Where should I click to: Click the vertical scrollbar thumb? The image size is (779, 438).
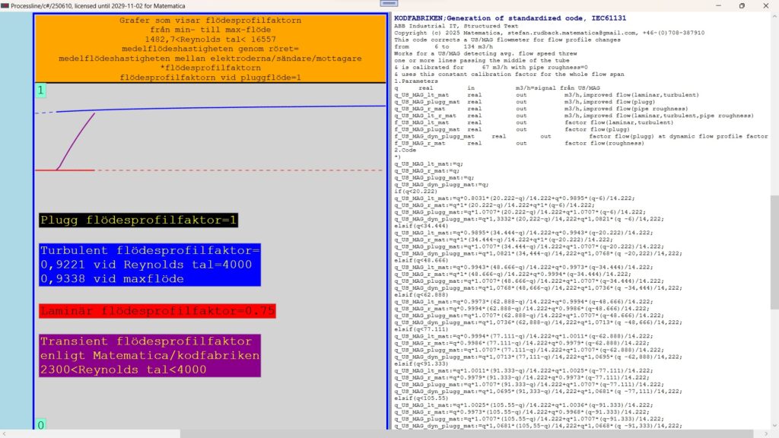(774, 251)
